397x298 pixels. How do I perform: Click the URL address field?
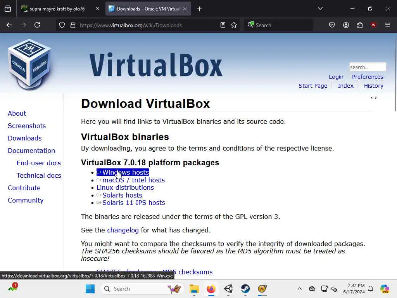[148, 25]
